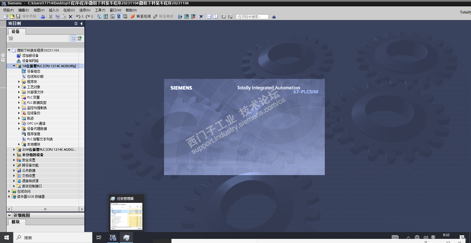Expand the PLC 数据类型 folder
Image resolution: width=471 pixels, height=243 pixels.
pos(19,103)
